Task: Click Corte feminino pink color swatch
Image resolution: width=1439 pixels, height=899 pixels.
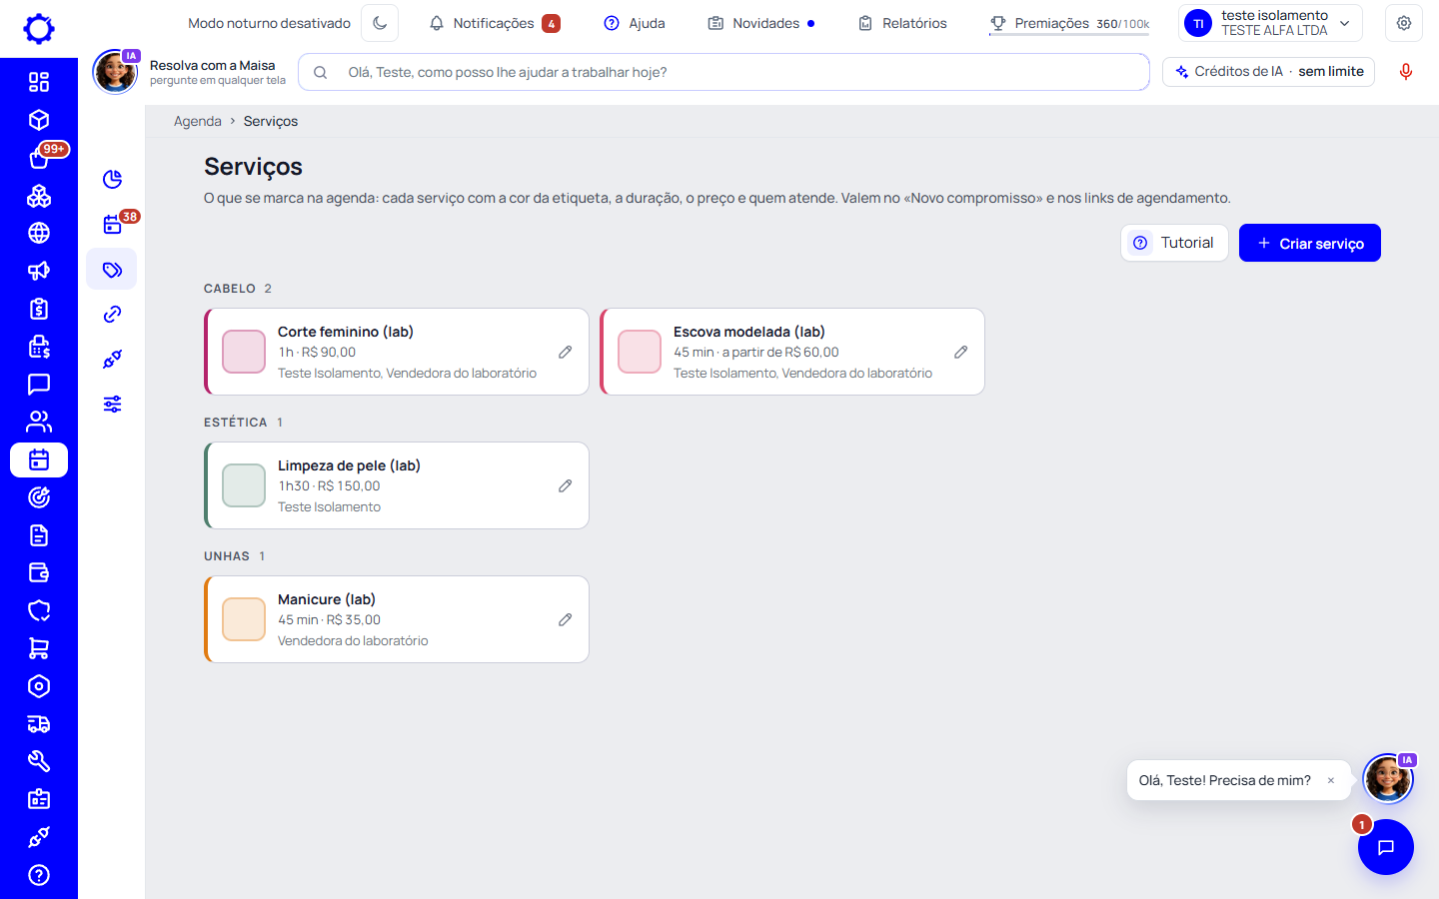Action: coord(244,352)
